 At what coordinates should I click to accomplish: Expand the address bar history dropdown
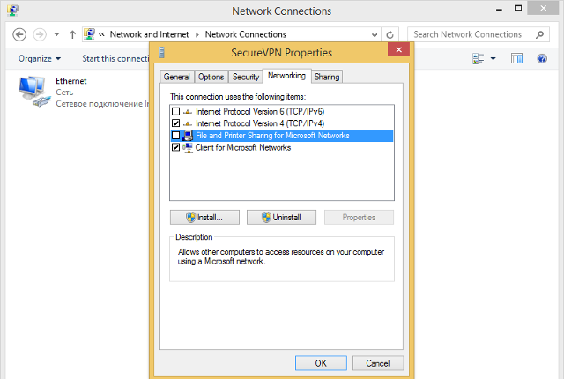(375, 35)
